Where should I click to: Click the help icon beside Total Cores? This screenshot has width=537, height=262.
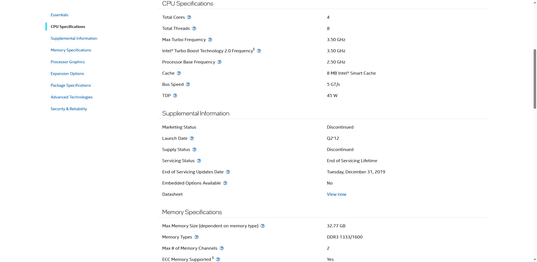click(189, 17)
